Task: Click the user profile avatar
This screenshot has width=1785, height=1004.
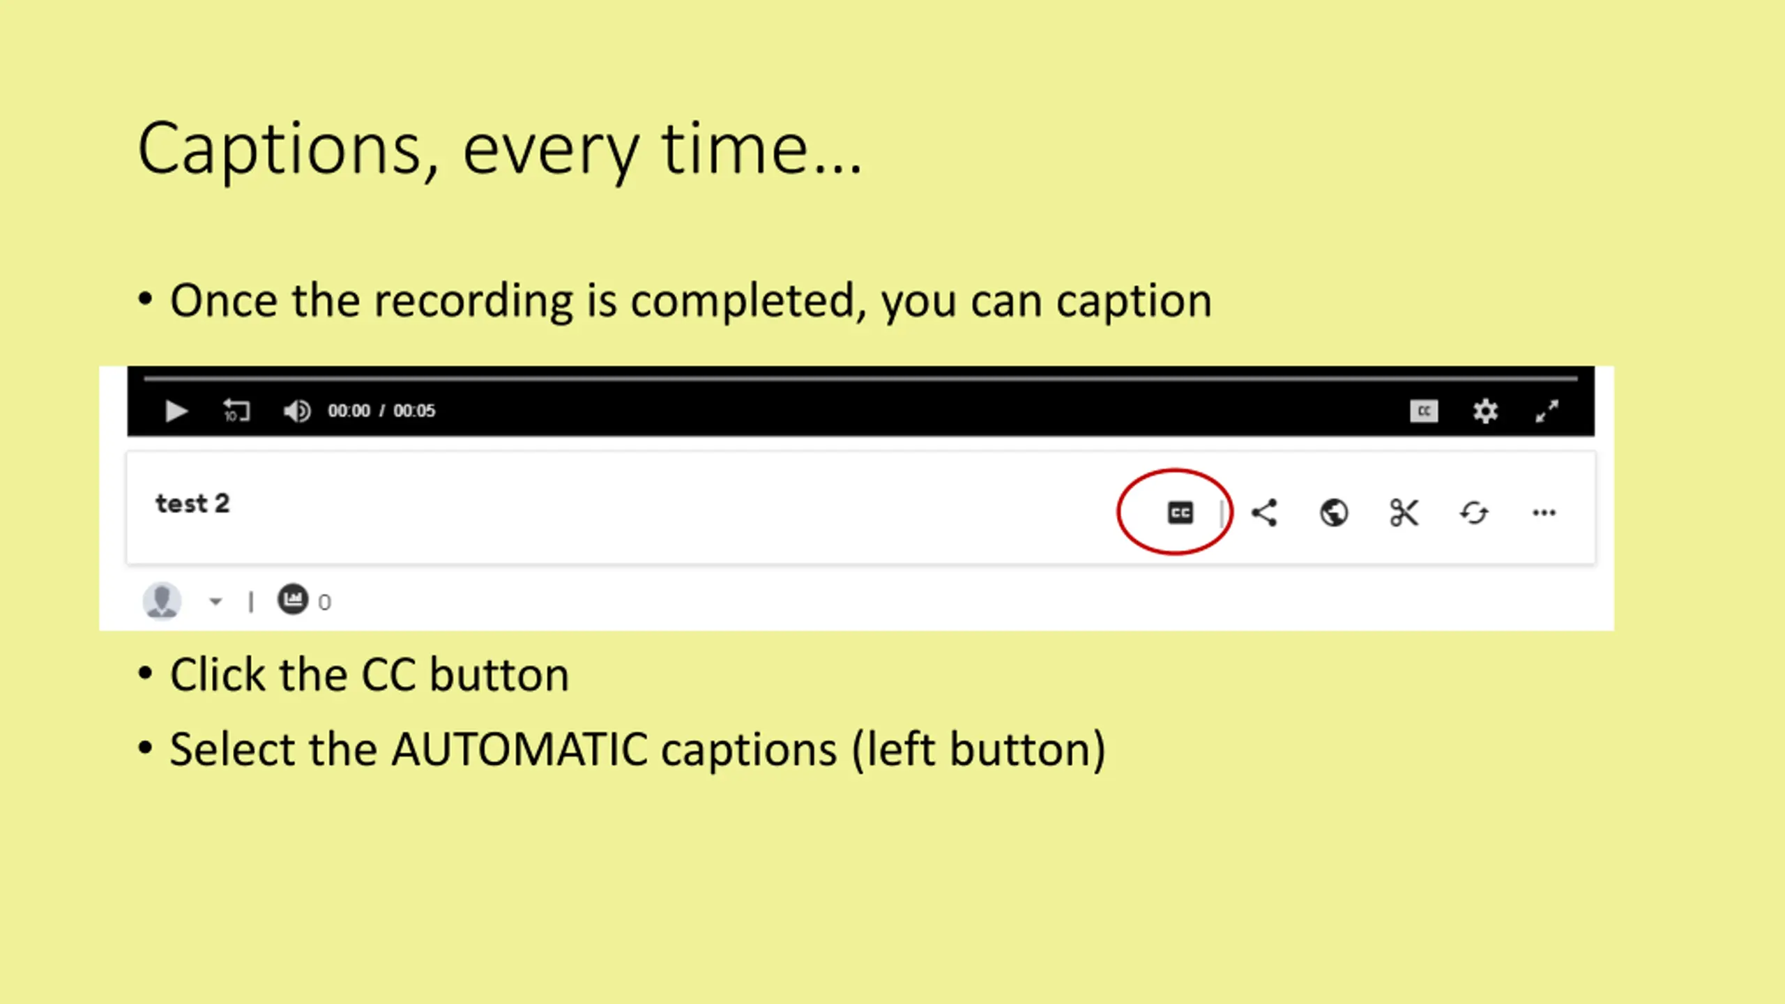Action: (x=162, y=600)
